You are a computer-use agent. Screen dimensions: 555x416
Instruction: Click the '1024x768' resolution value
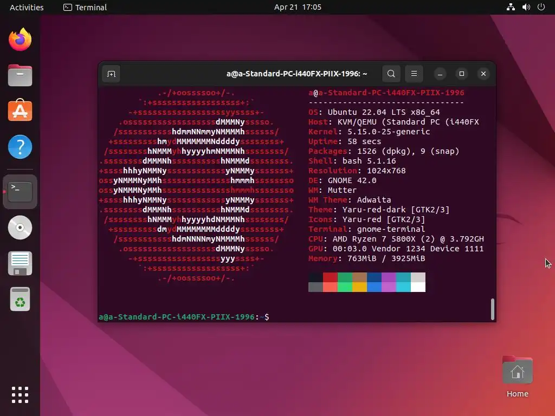point(386,171)
